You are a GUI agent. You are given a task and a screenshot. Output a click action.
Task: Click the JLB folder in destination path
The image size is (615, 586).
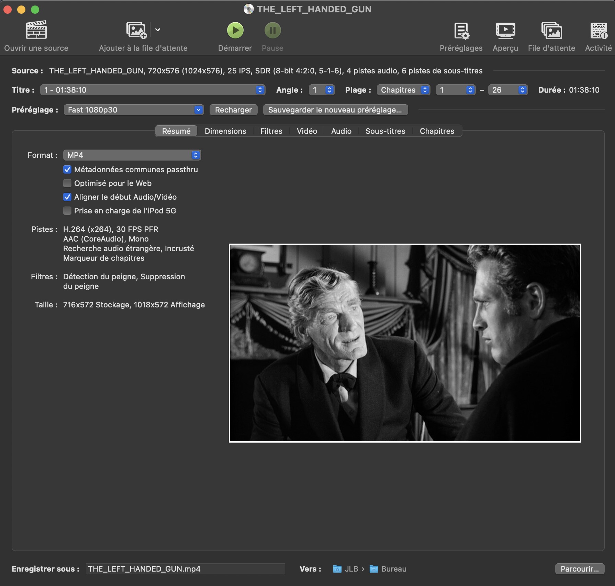[x=346, y=569]
